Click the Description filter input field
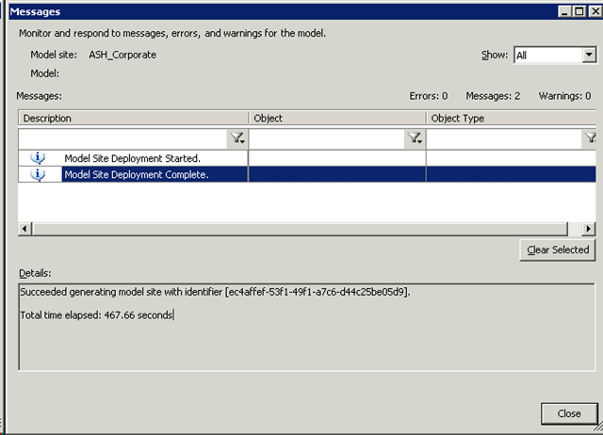This screenshot has height=435, width=603. [123, 138]
